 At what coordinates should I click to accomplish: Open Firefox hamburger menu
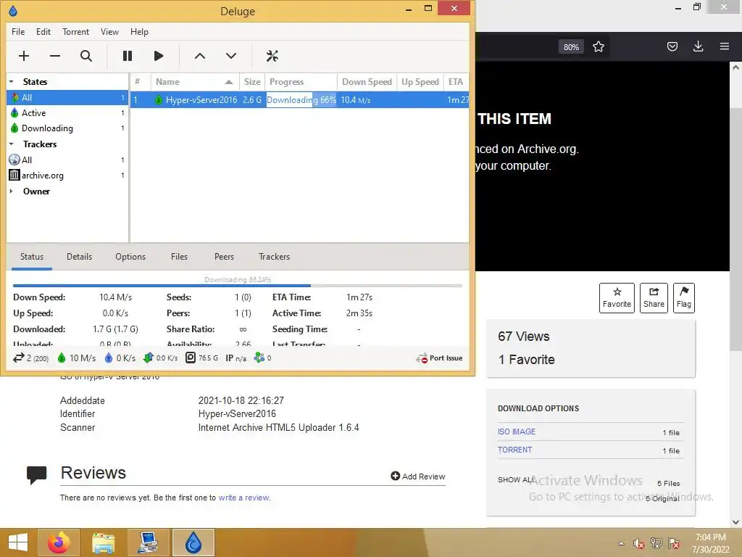point(724,46)
